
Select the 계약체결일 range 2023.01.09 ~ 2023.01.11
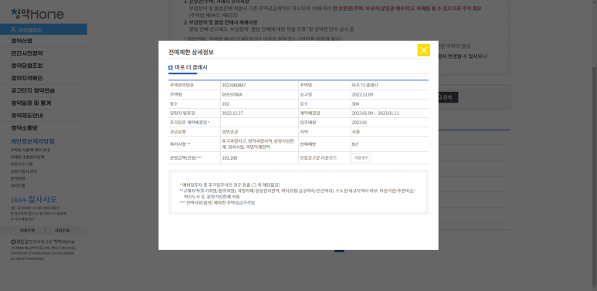(x=376, y=113)
